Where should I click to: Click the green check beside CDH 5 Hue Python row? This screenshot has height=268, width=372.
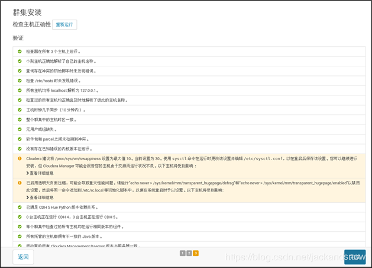point(20,207)
